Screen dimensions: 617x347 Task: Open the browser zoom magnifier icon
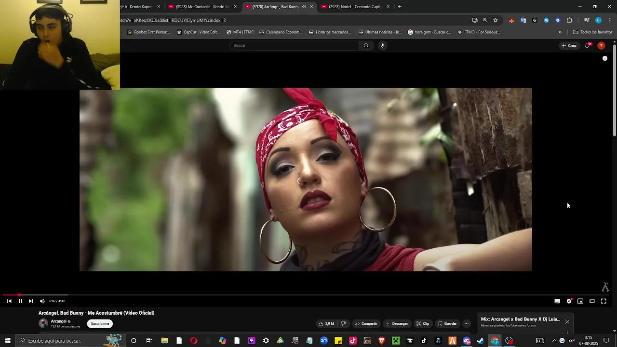485,20
